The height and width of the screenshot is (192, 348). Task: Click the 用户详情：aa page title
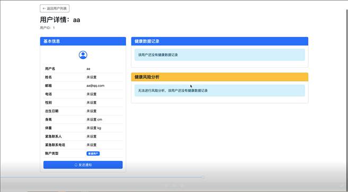click(60, 20)
